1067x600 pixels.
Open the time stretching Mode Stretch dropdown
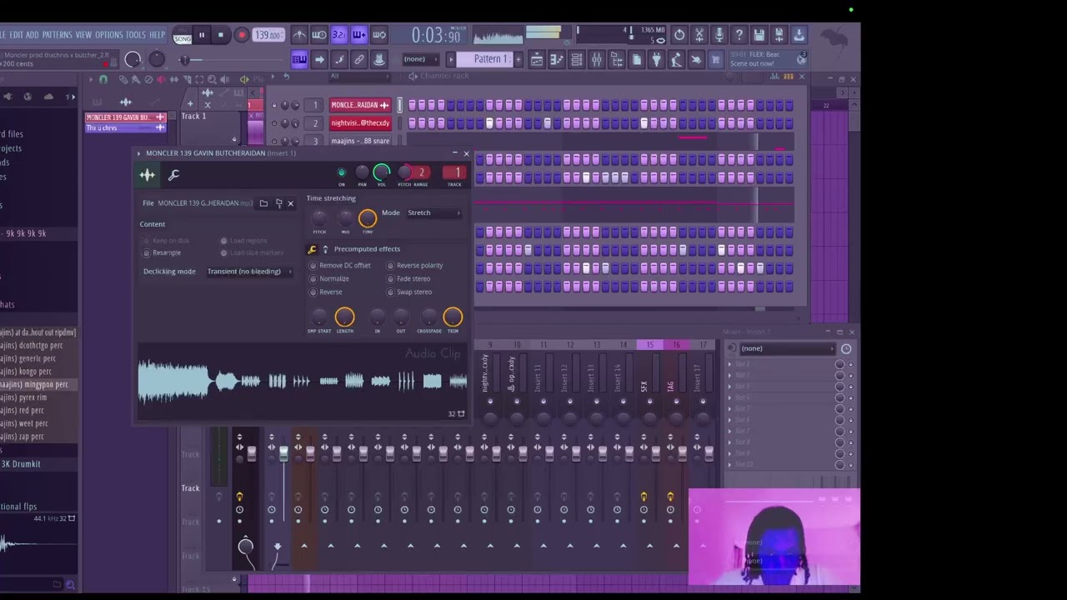[433, 213]
